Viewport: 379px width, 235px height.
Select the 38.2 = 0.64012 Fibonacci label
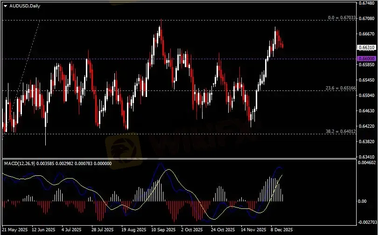340,131
